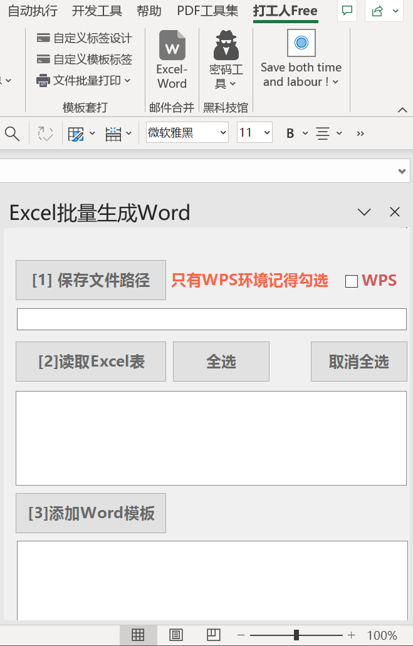Open the share button dropdown arrow
The width and height of the screenshot is (413, 646).
pyautogui.click(x=395, y=11)
